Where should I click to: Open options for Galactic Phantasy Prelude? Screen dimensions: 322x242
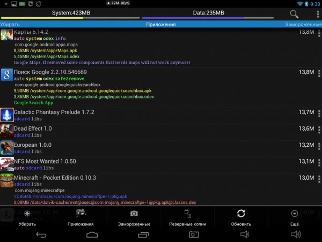[x=319, y=113]
